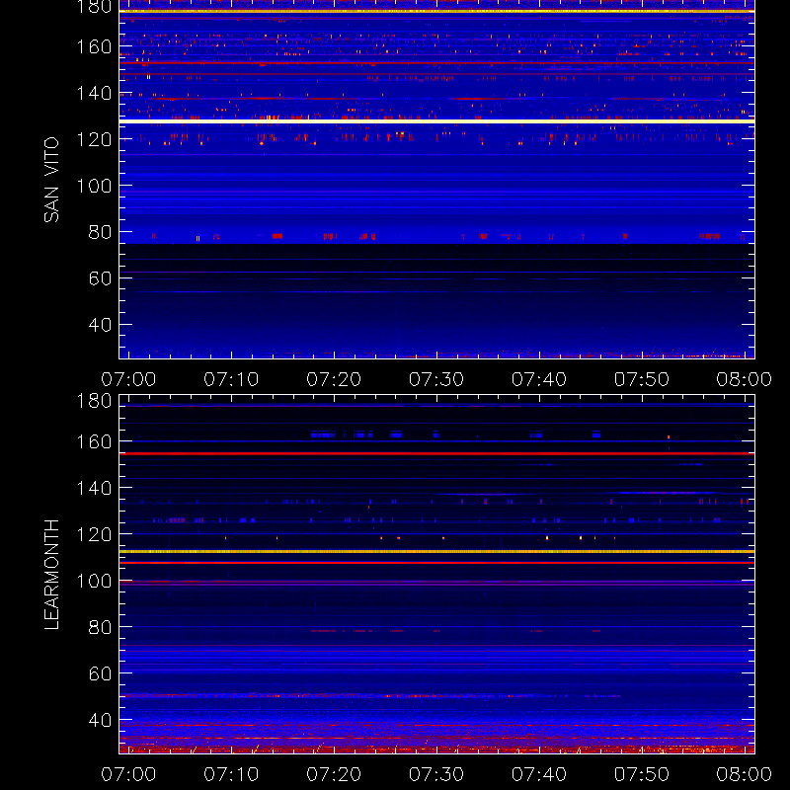Viewport: 790px width, 790px height.
Task: Select the 80 tick label on San Vito plot
Action: point(100,232)
